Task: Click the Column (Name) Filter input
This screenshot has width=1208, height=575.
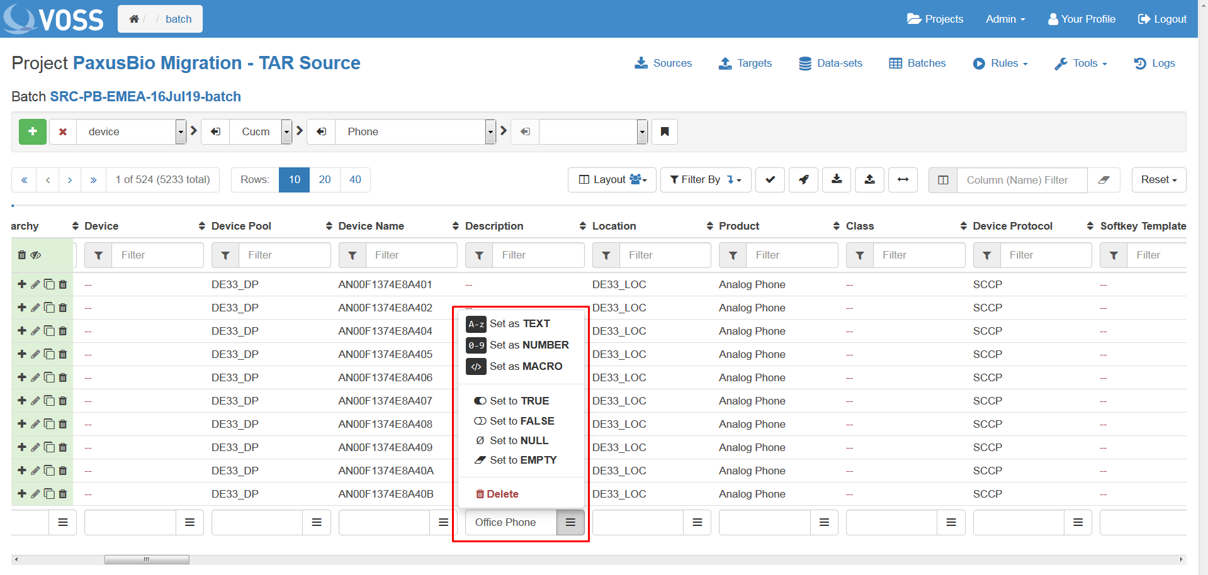Action: pyautogui.click(x=1021, y=180)
